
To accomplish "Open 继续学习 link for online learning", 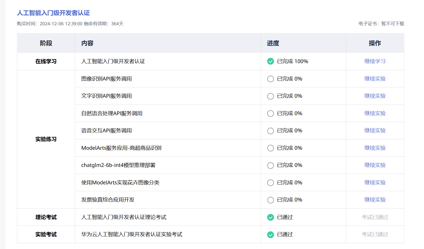I will [x=375, y=61].
